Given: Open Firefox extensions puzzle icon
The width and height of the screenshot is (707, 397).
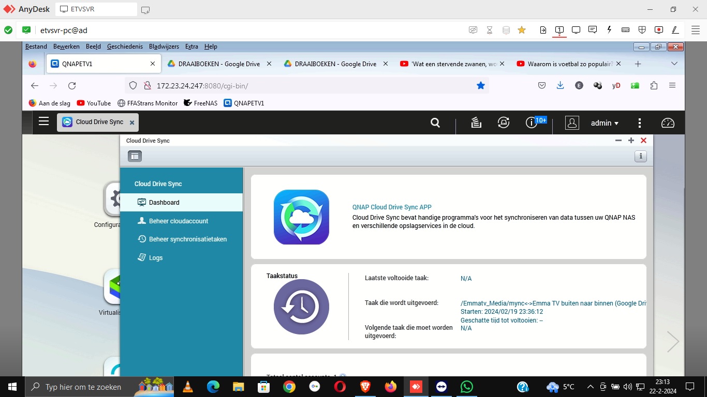Looking at the screenshot, I should coord(654,86).
